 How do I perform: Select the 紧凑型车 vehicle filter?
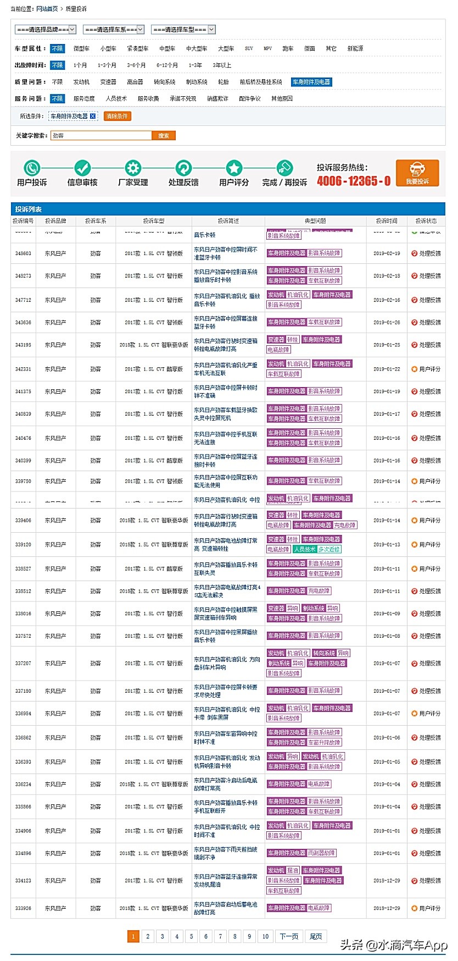137,48
